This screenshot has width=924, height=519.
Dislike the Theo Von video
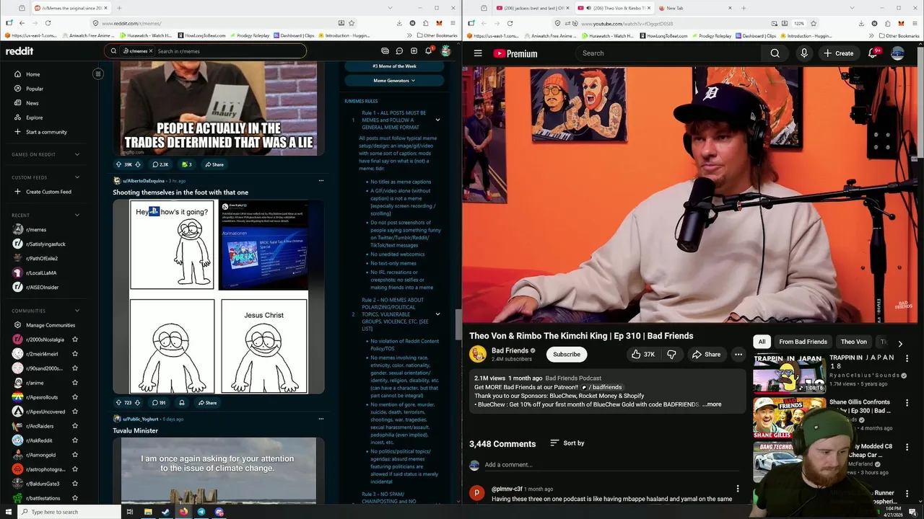[x=671, y=354]
